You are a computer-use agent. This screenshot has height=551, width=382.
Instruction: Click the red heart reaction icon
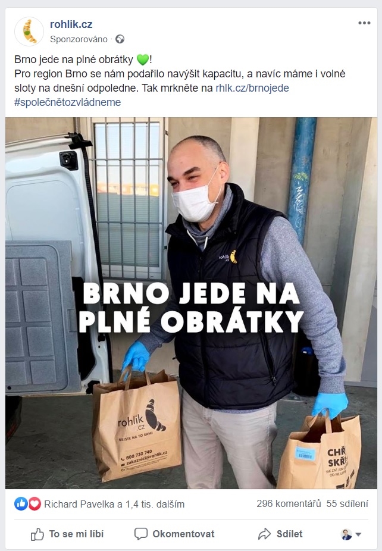pyautogui.click(x=34, y=504)
